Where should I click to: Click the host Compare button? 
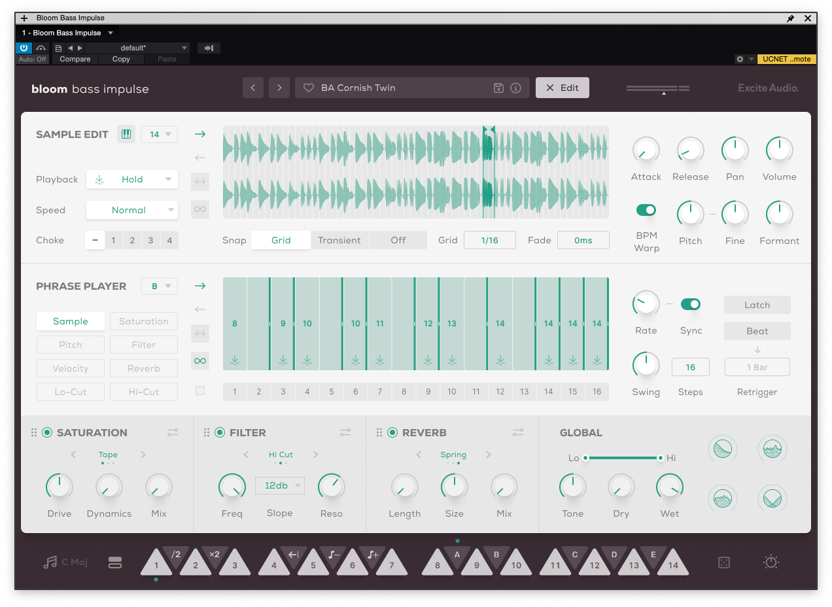pos(75,59)
